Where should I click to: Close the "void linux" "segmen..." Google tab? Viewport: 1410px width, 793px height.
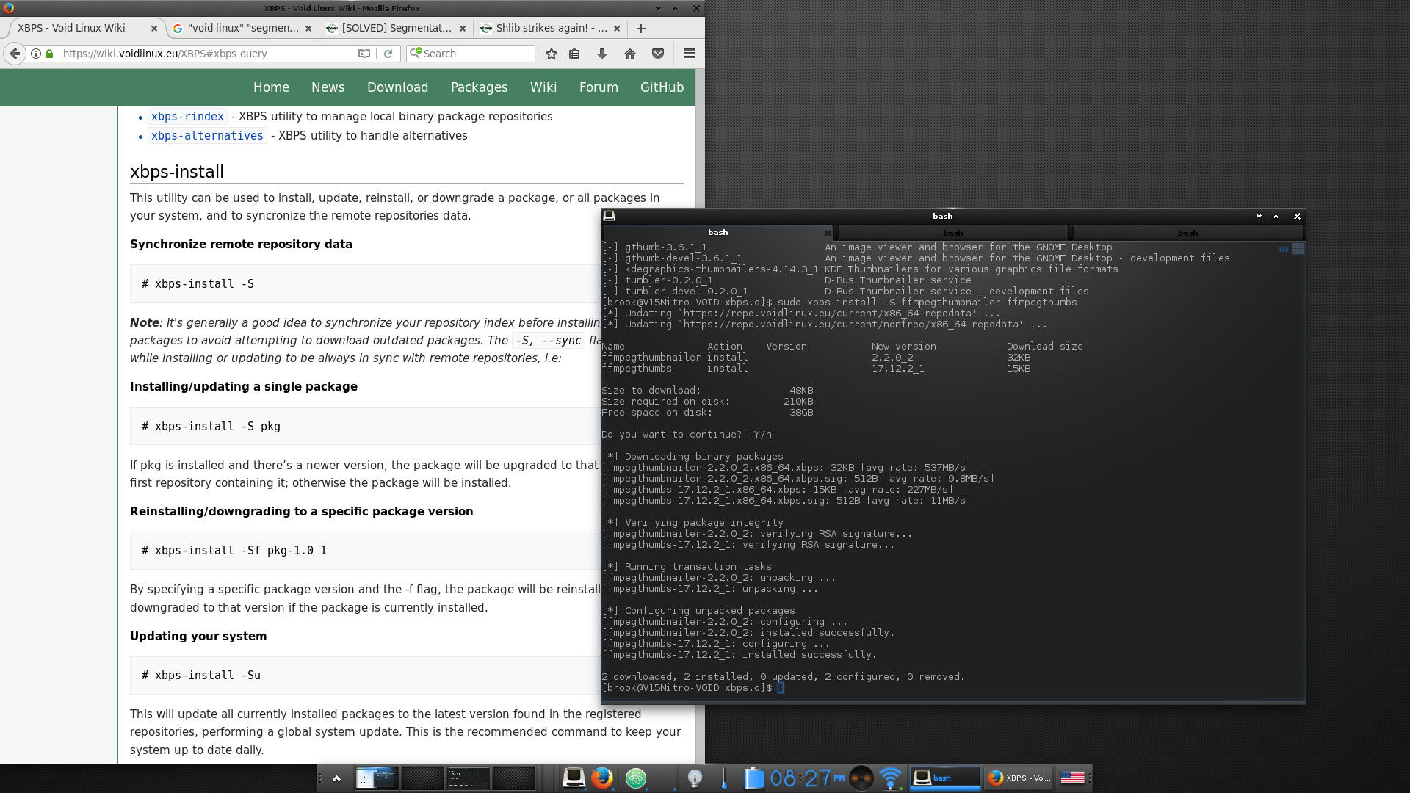[308, 29]
